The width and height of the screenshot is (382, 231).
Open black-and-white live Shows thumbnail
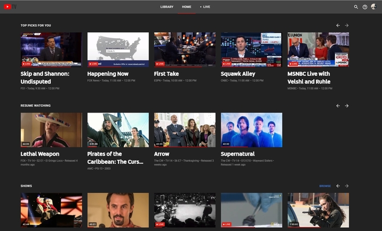(x=184, y=210)
